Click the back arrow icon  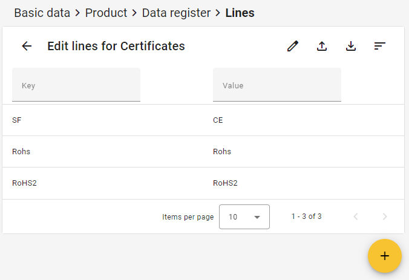[x=27, y=46]
